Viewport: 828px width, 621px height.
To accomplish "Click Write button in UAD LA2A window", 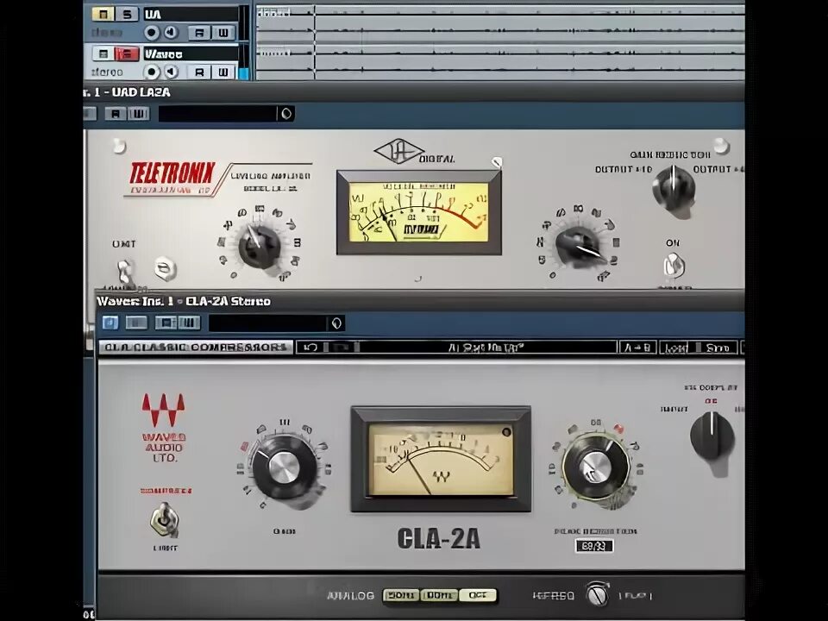I will (x=138, y=114).
